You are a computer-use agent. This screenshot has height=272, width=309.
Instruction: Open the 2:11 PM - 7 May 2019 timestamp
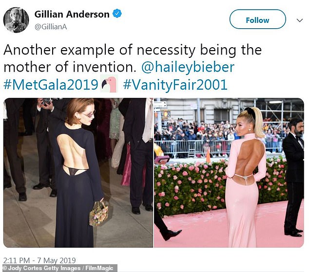(39, 260)
